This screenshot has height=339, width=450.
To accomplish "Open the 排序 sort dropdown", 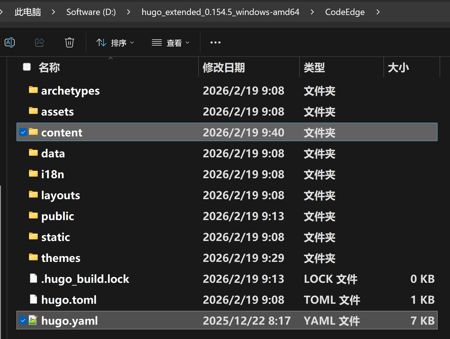I will pyautogui.click(x=115, y=42).
